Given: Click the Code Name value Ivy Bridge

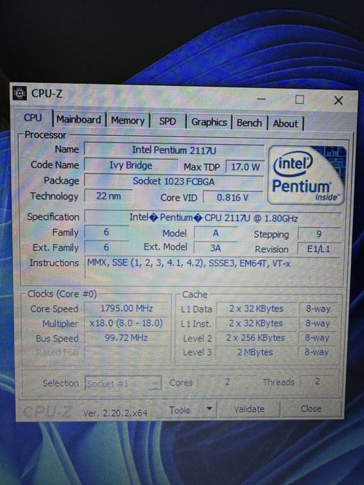Looking at the screenshot, I should click(131, 165).
